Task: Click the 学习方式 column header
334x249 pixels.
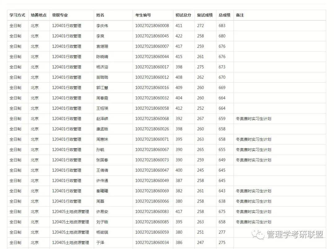Action: pos(17,15)
